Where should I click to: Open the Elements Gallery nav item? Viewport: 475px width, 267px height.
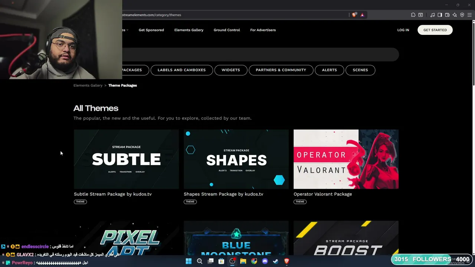[x=189, y=30]
